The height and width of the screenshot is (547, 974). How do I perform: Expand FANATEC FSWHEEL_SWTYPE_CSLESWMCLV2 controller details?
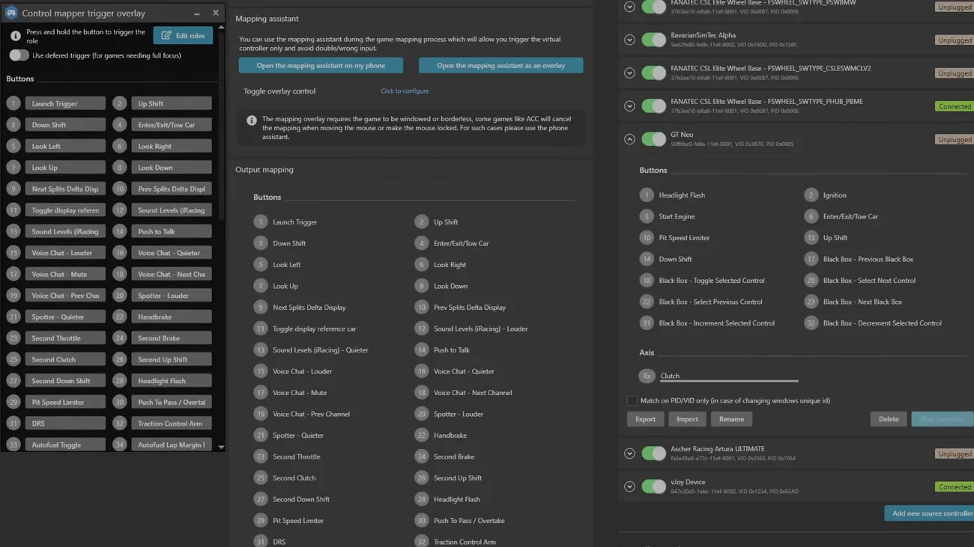629,73
